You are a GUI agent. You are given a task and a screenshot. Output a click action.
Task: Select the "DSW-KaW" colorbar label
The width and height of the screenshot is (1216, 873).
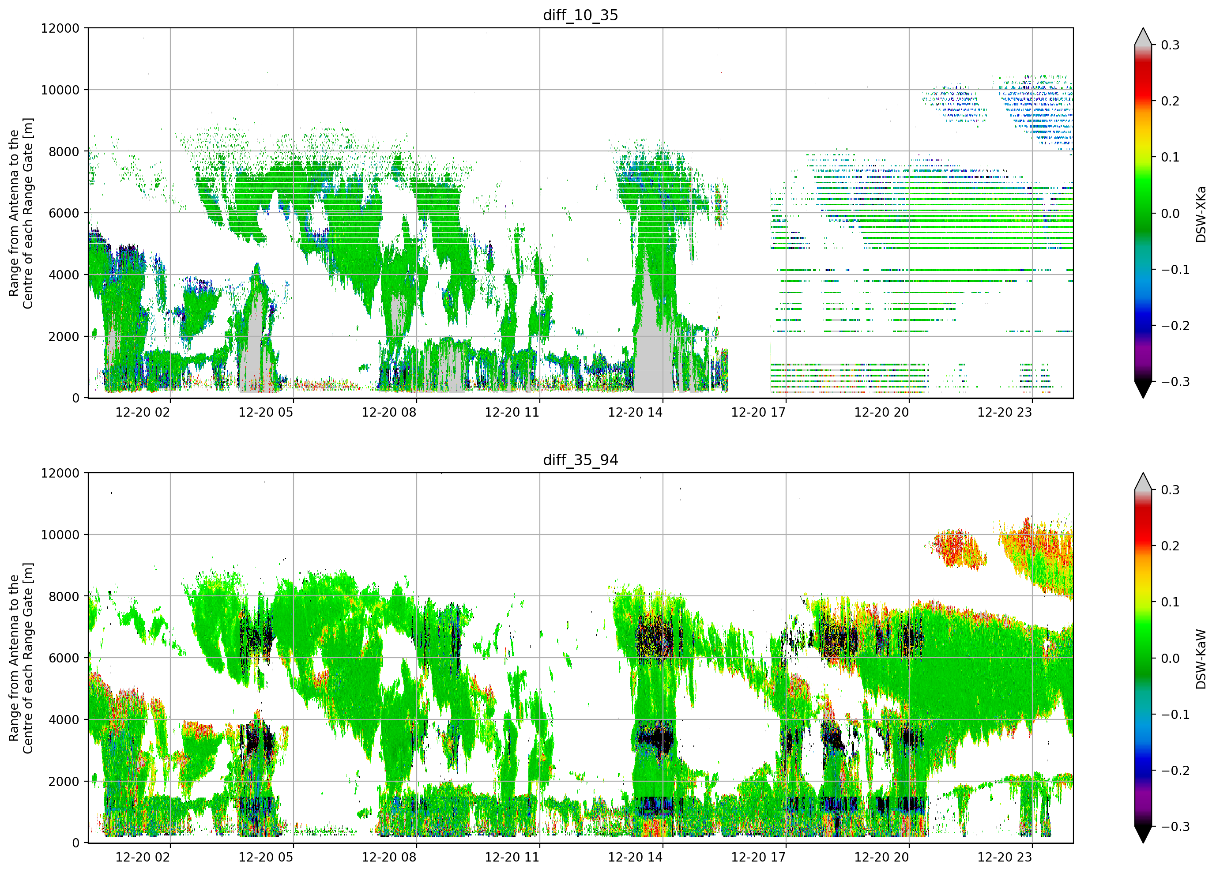pos(1201,659)
